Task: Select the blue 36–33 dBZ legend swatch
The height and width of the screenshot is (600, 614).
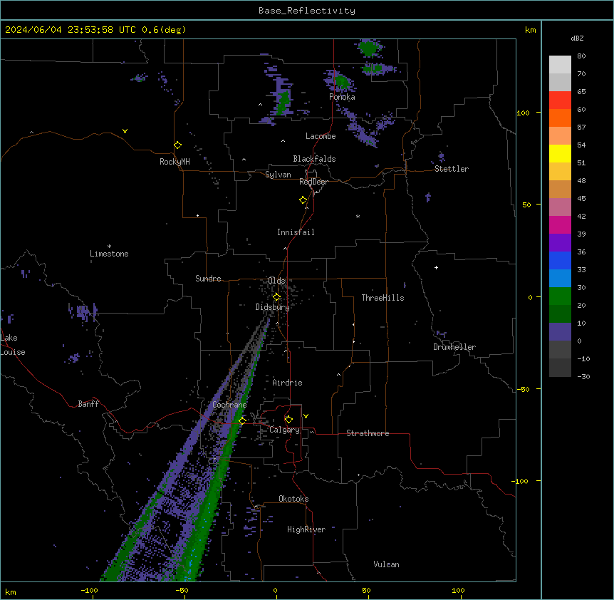Action: pos(560,260)
